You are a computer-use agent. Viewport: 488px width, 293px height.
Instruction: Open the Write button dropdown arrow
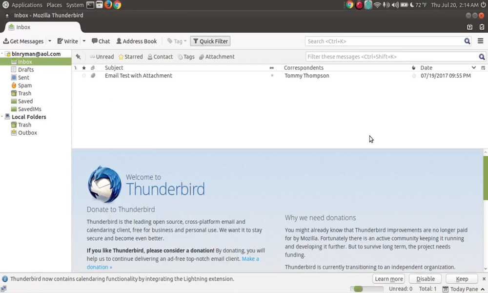coord(84,42)
